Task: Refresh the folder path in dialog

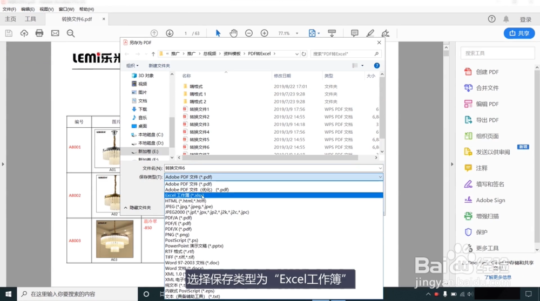Action: click(x=303, y=53)
